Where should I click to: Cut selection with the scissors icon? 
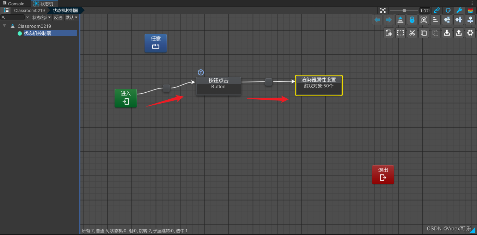412,33
